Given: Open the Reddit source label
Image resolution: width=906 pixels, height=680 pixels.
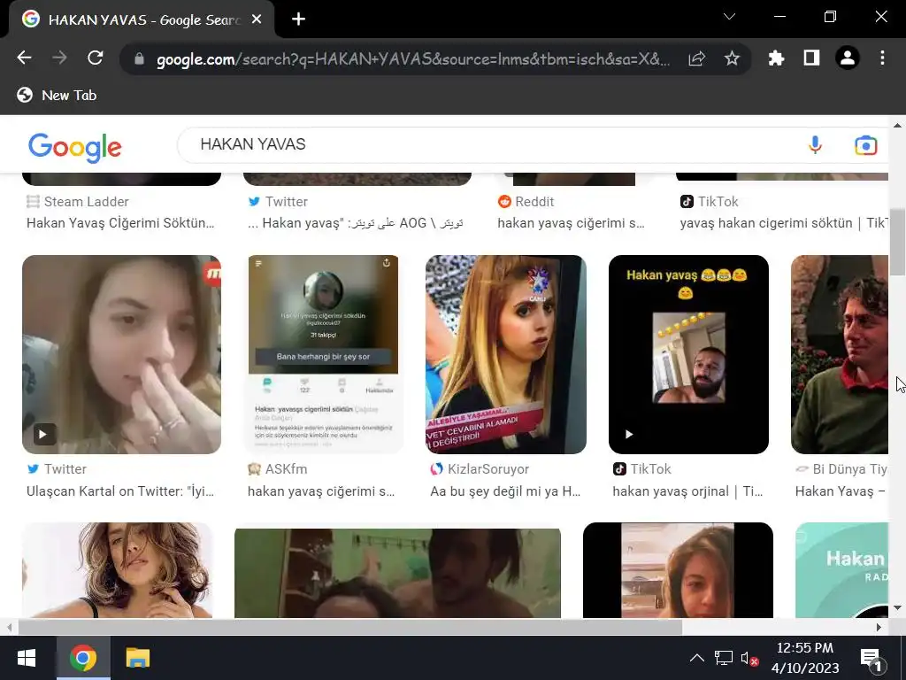Looking at the screenshot, I should (534, 202).
